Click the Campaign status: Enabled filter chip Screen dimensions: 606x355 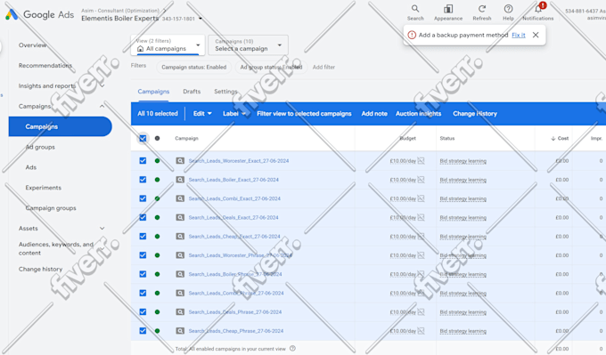pos(194,67)
